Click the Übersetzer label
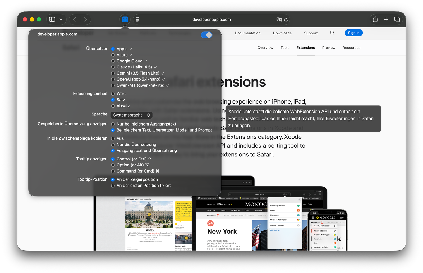Screen dimensions: 423x273 coord(97,49)
